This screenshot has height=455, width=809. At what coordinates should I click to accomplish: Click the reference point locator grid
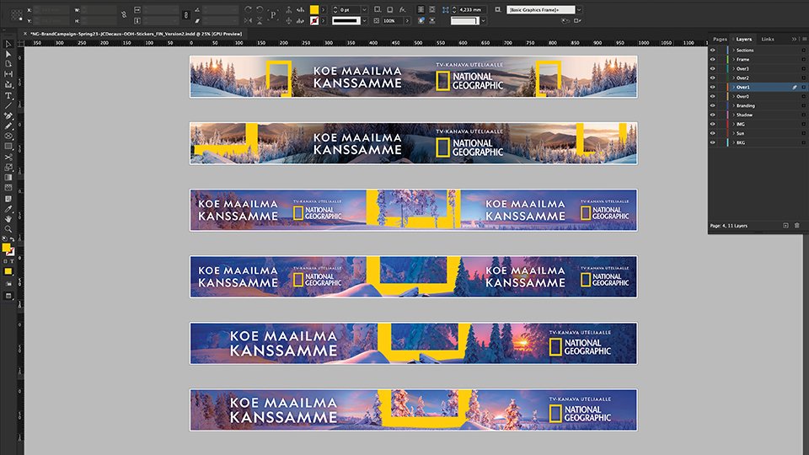click(17, 14)
